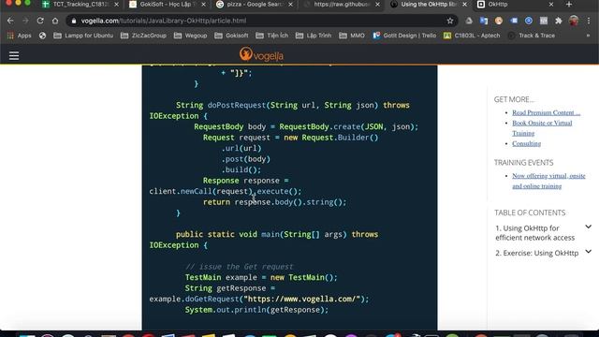Click the globe bookmark icon
599x337 pixels.
42,36
